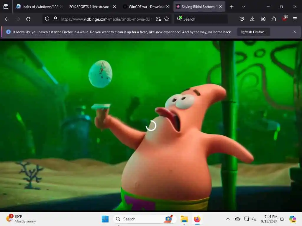
Task: Close the WinCDEmu tab
Action: [168, 6]
